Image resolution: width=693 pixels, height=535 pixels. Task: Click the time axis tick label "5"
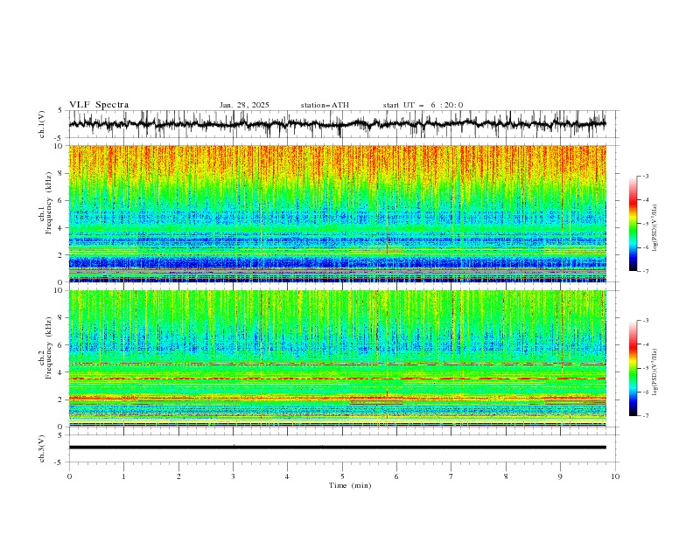coord(342,476)
